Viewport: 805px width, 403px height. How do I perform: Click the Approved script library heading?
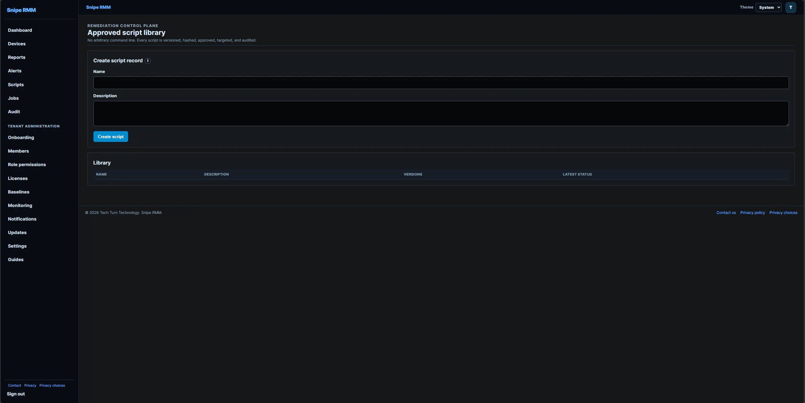coord(127,33)
